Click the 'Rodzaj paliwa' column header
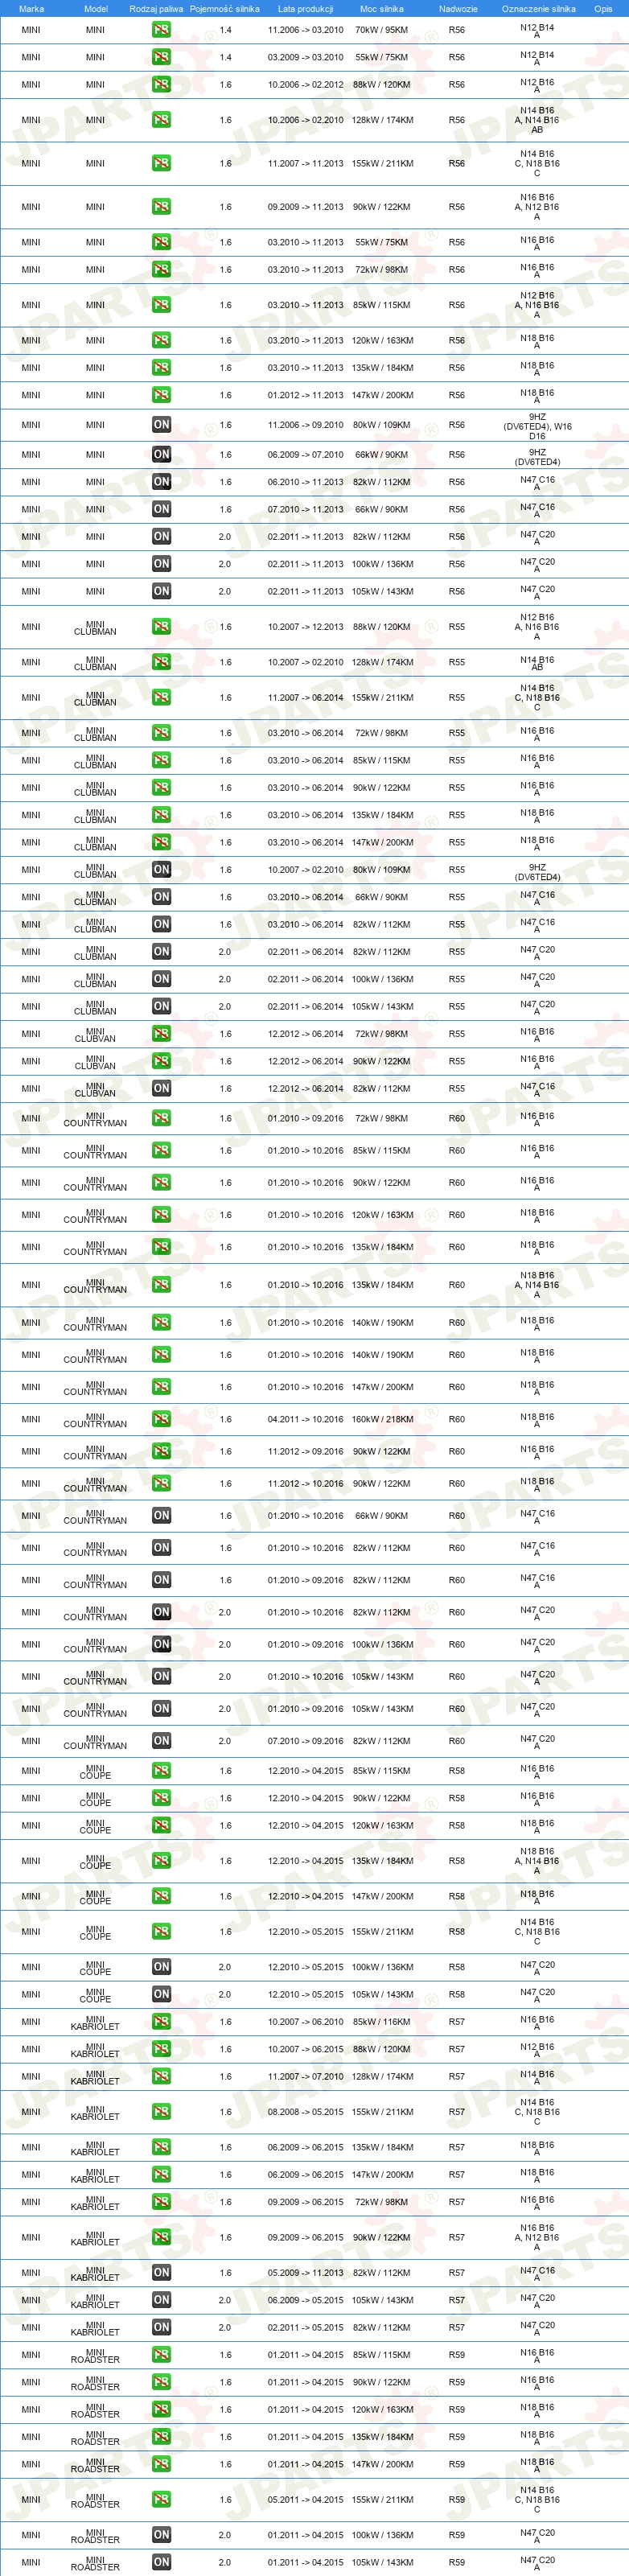Screen dimensions: 629x2576 coord(156,9)
